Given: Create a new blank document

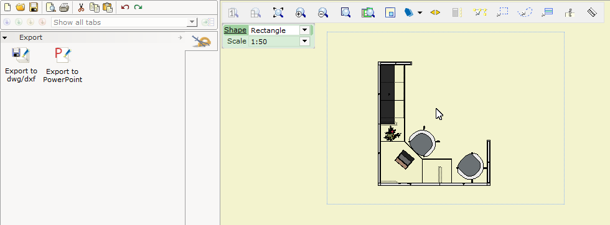Looking at the screenshot, I should coord(7,7).
